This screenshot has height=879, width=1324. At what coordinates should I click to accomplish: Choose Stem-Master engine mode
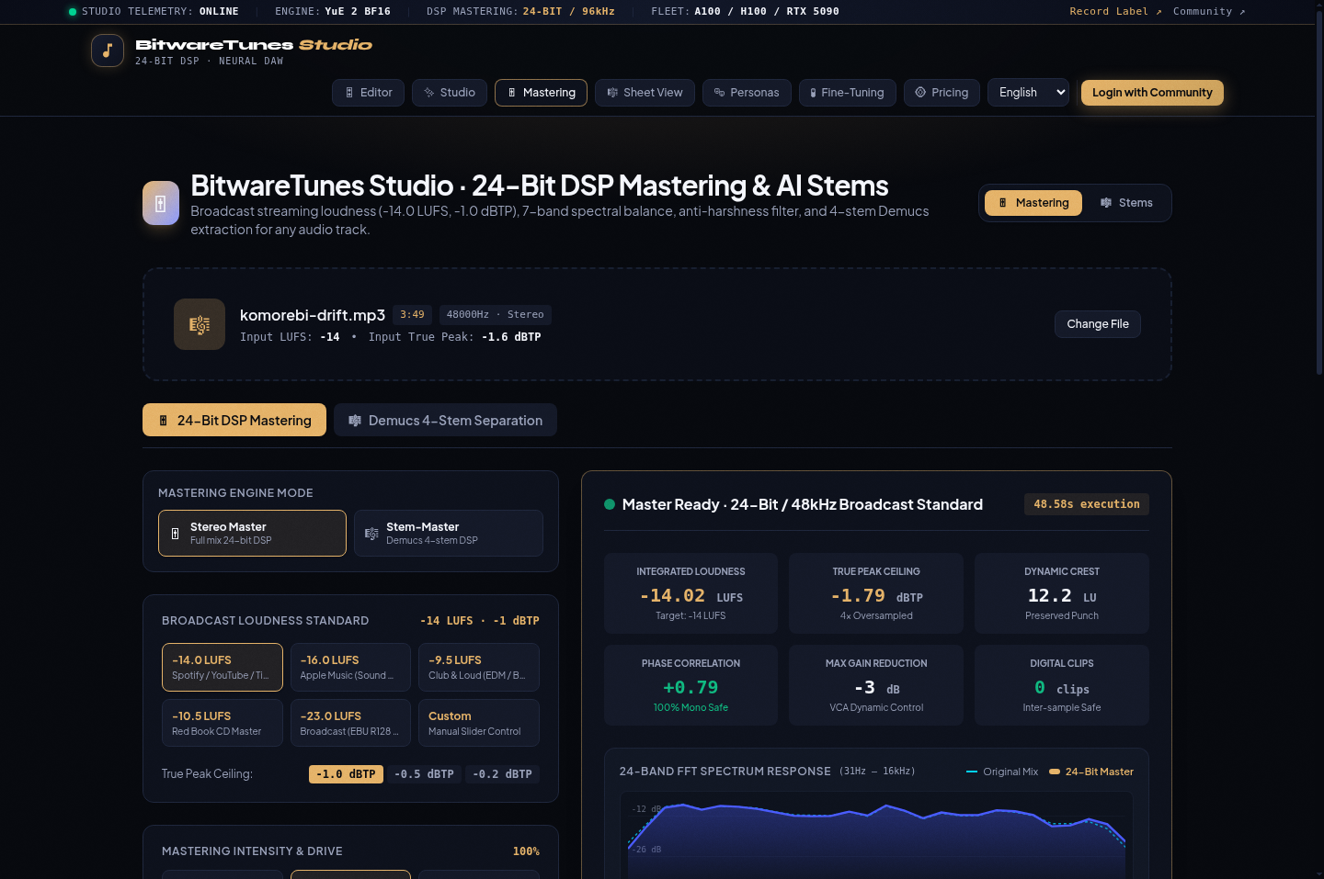(449, 533)
